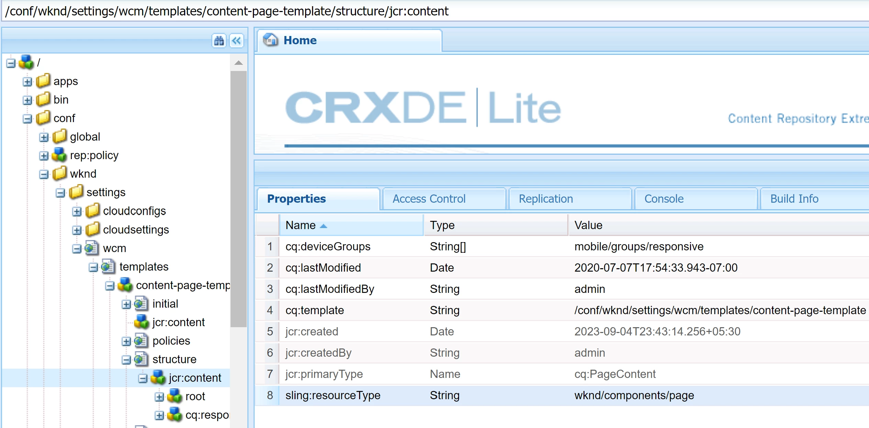Open the Replication tab
Image resolution: width=869 pixels, height=428 pixels.
point(546,199)
